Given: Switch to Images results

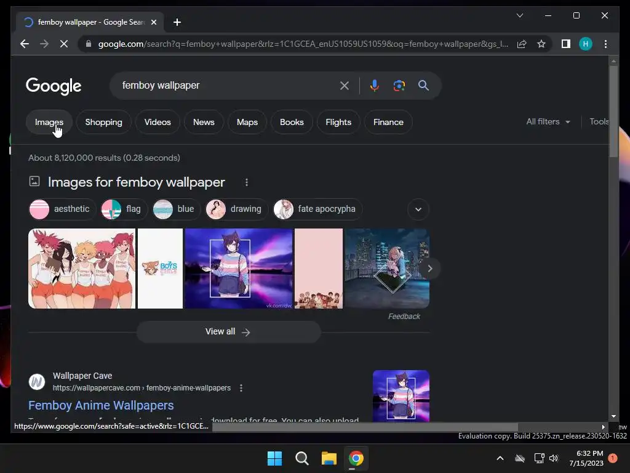Looking at the screenshot, I should click(49, 123).
